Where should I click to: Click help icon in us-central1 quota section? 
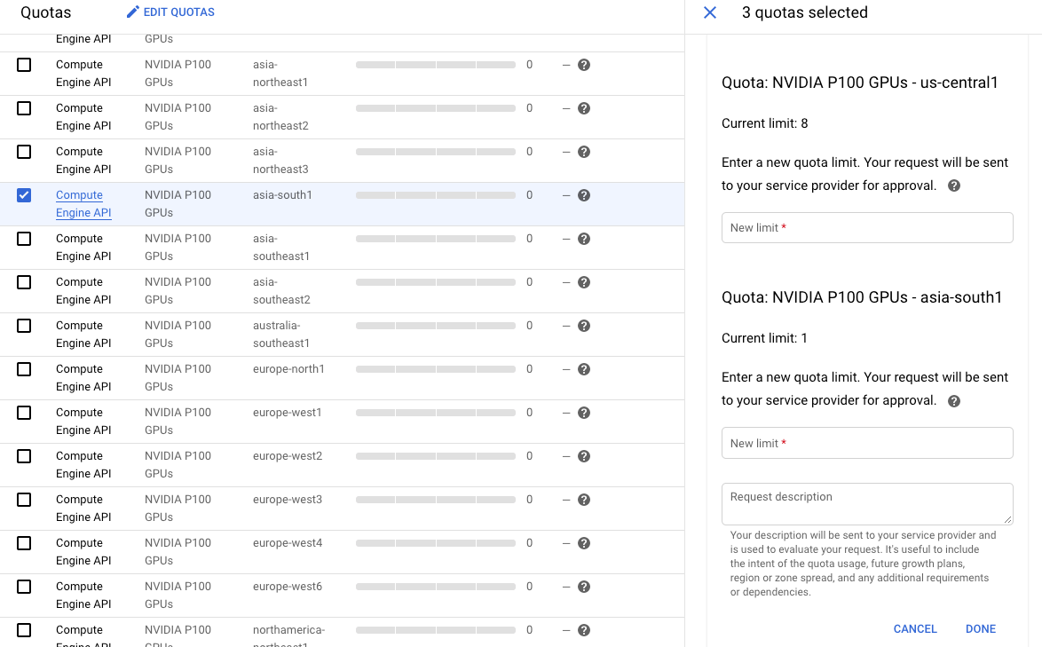[953, 186]
